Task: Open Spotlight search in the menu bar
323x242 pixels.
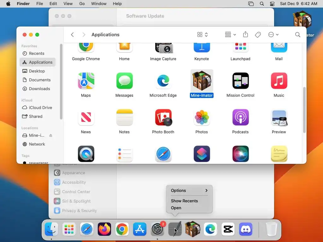Action: click(x=261, y=4)
